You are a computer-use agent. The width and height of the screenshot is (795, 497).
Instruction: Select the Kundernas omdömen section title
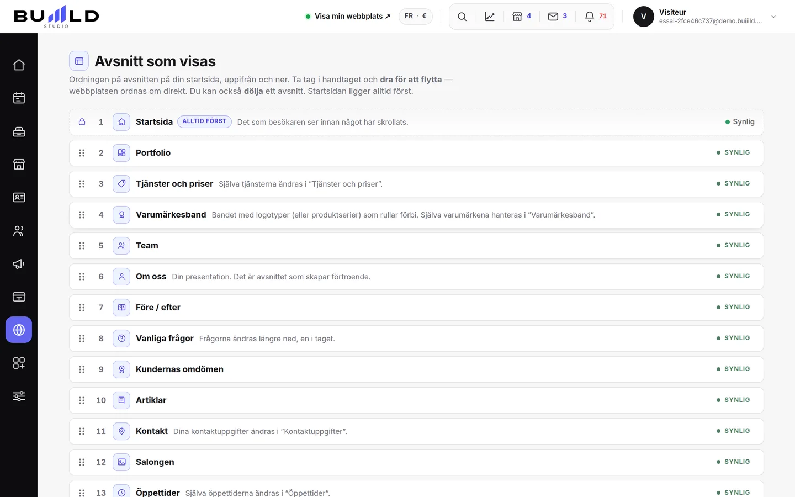point(179,369)
